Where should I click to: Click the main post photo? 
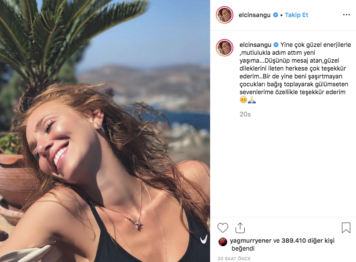tap(105, 131)
